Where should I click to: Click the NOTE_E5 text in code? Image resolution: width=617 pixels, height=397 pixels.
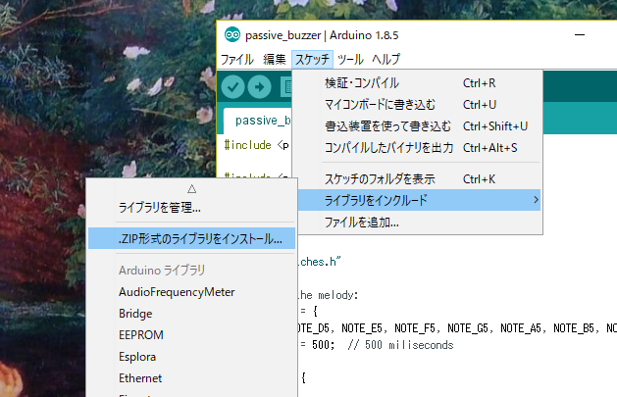[364, 328]
